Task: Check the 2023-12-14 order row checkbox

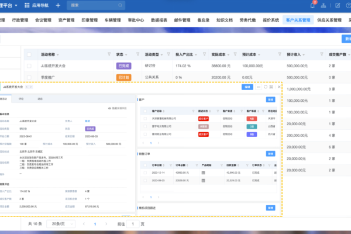Action: (x=145, y=173)
